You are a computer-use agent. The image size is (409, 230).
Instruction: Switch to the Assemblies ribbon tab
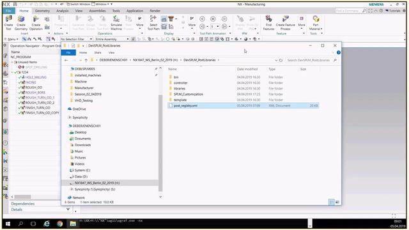click(x=97, y=11)
